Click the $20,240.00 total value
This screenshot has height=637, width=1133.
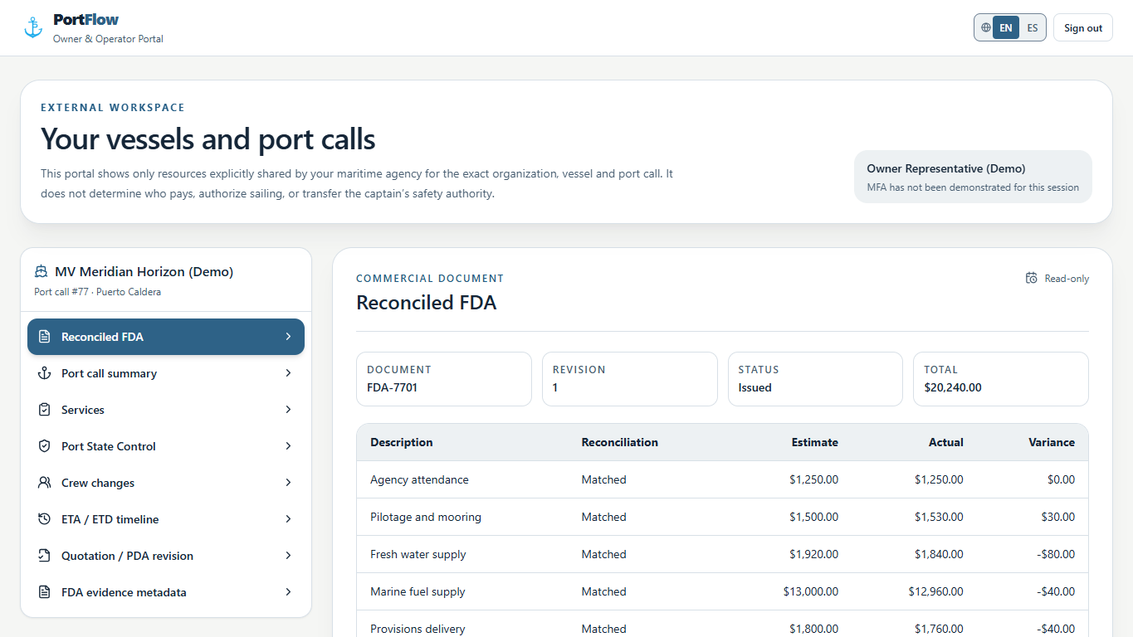point(953,387)
